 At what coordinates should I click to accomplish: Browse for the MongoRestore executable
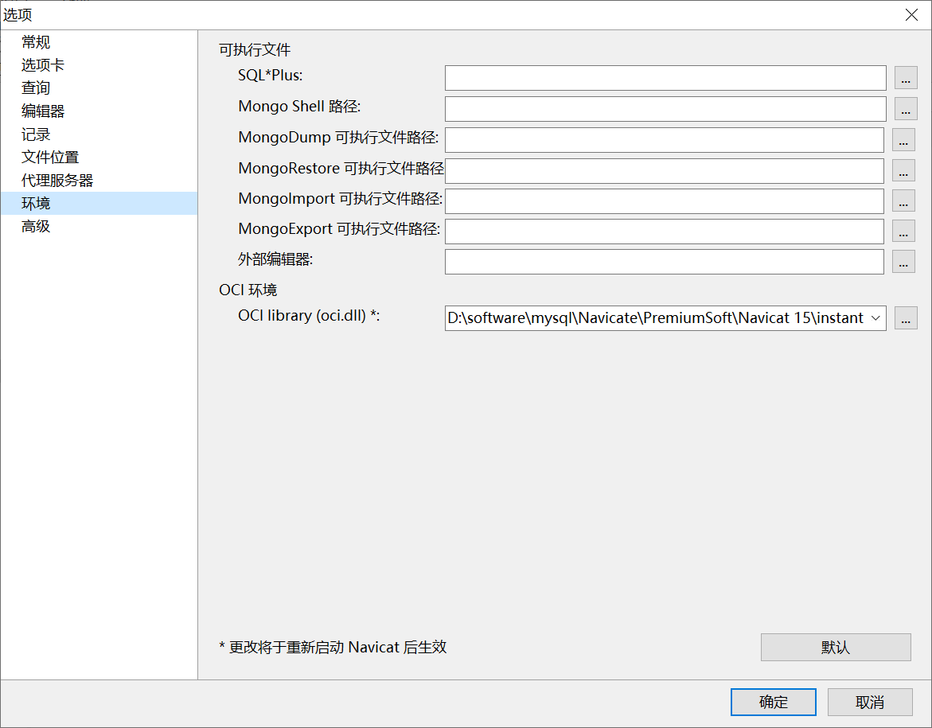[x=903, y=170]
